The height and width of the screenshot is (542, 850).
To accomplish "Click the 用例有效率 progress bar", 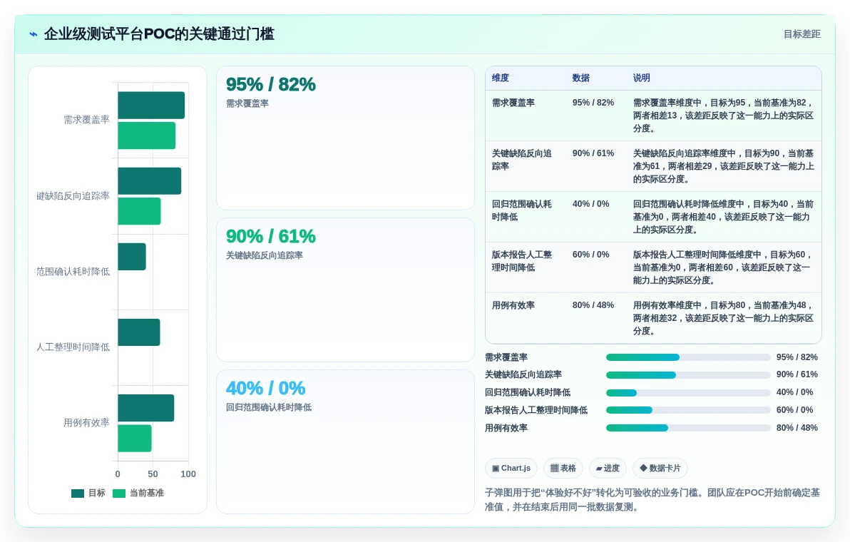I will tap(688, 428).
